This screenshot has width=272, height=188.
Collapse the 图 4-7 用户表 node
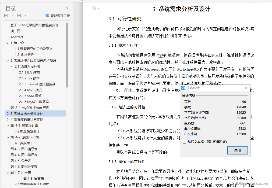[x=8, y=173]
